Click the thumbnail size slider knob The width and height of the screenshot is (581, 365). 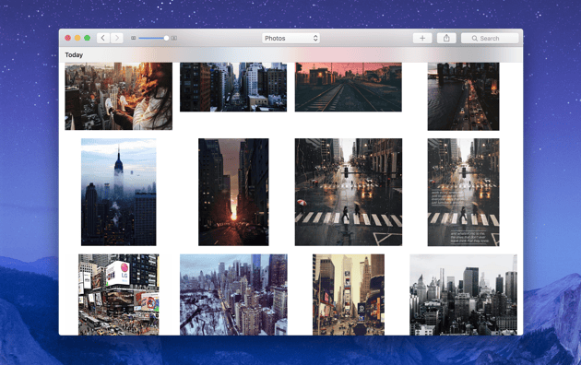[166, 38]
